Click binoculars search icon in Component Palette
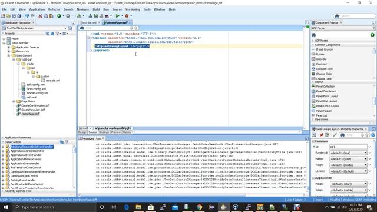This screenshot has height=212, width=377. pyautogui.click(x=313, y=35)
